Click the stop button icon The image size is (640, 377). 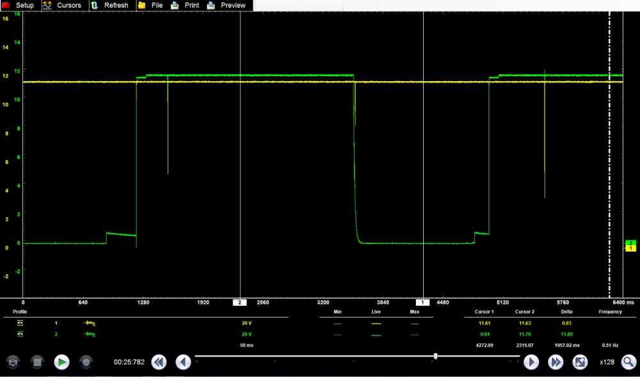pos(36,362)
